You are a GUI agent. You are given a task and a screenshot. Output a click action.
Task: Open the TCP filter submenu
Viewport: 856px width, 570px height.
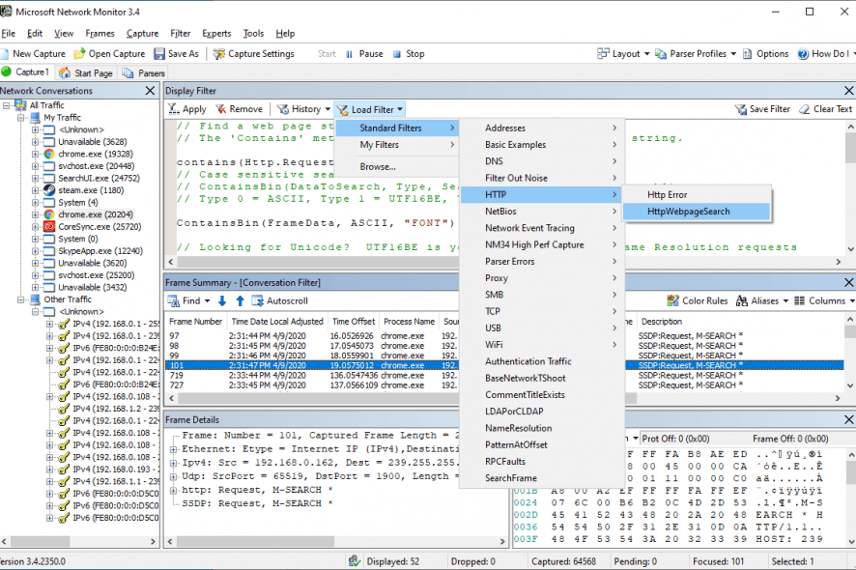542,311
